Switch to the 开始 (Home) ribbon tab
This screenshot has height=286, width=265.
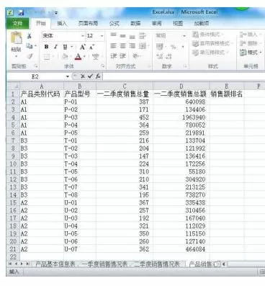[40, 23]
